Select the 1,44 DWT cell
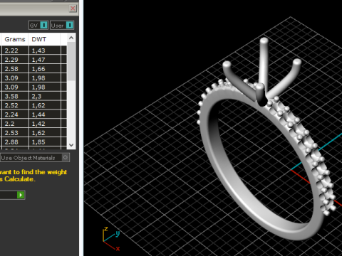Viewport: 342px width, 256px height. [45, 114]
